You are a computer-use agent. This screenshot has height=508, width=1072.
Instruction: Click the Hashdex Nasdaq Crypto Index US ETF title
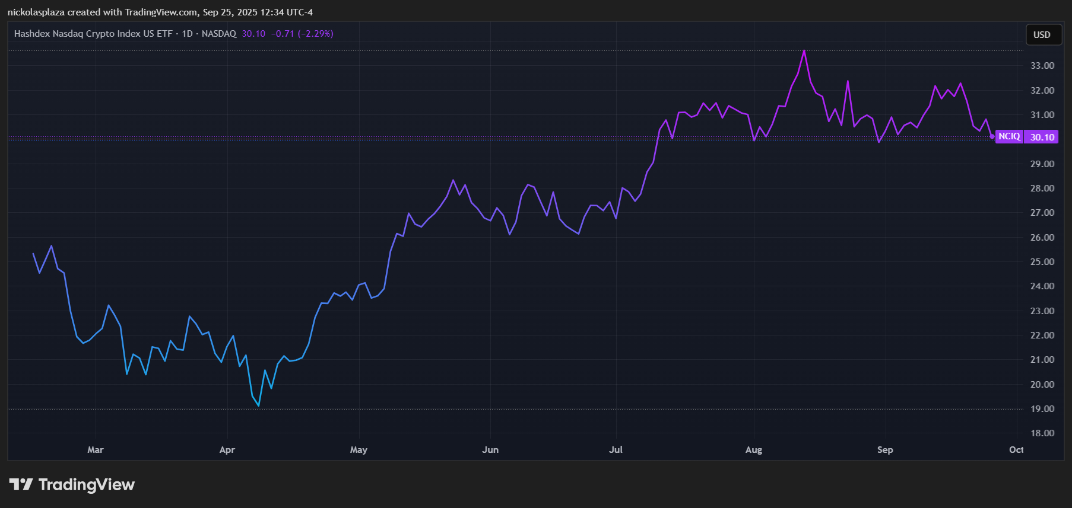click(93, 34)
